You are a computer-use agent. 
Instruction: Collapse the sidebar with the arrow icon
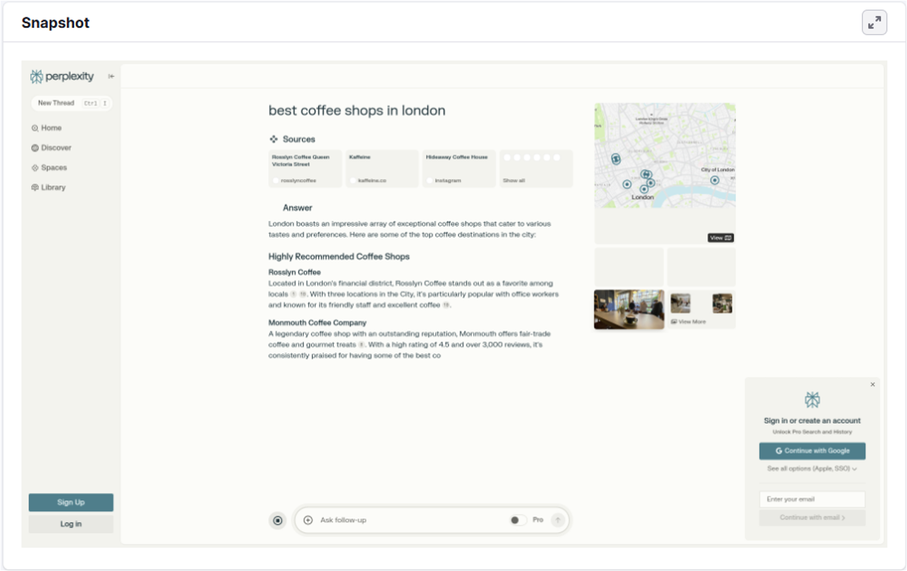click(x=111, y=76)
